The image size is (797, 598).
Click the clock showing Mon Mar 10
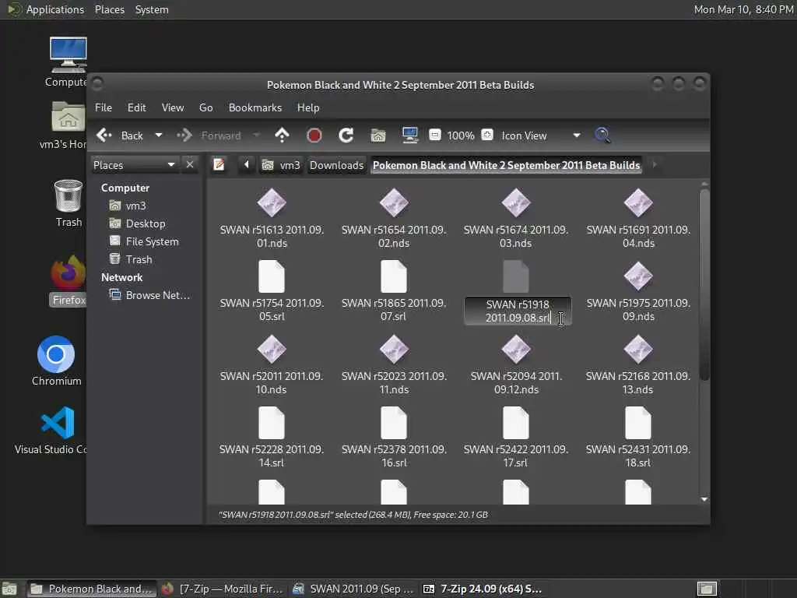tap(743, 9)
